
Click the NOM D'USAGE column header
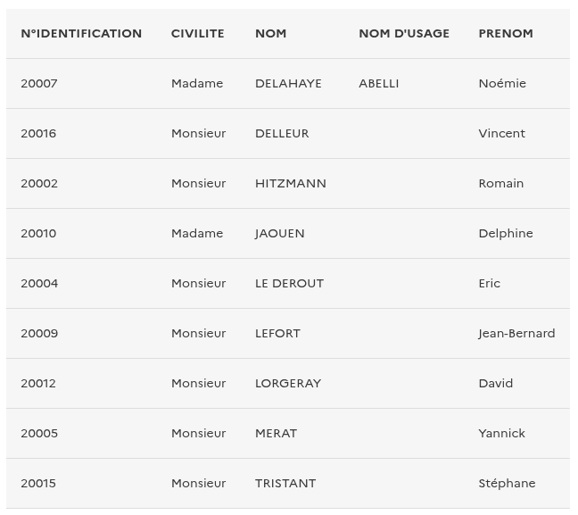click(x=404, y=34)
